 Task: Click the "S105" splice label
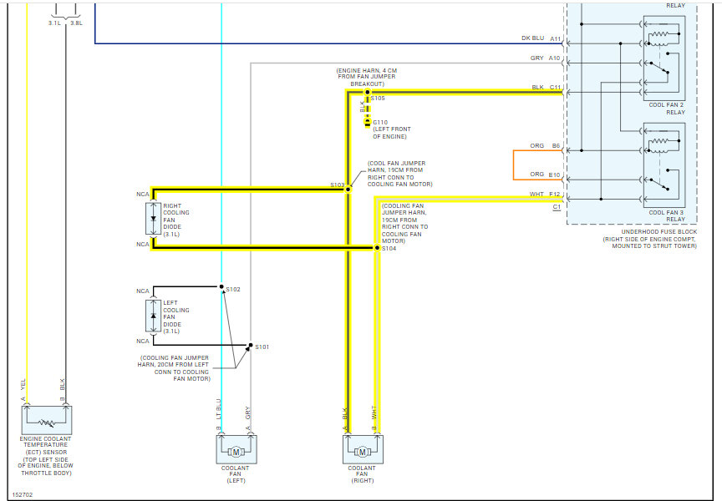378,99
